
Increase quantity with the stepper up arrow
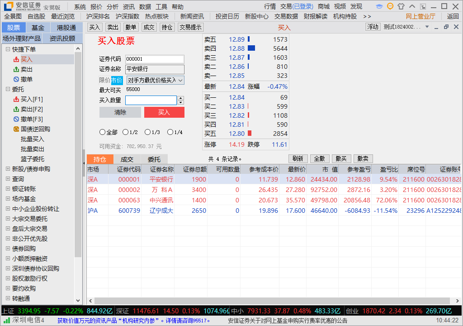[x=181, y=98]
